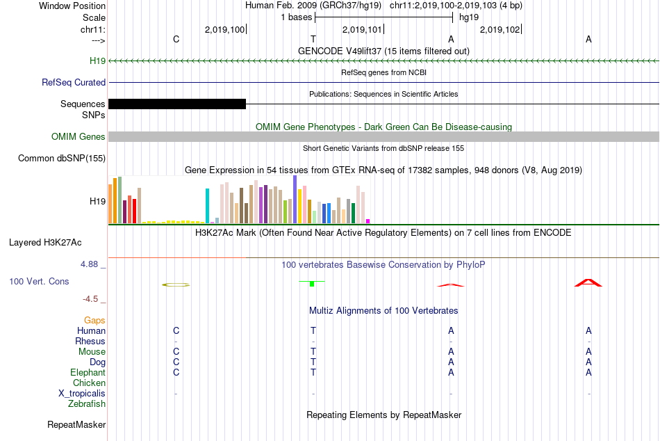Viewport: 660px width, 441px height.
Task: Open the RefSeq Curated track label
Action: tap(74, 82)
